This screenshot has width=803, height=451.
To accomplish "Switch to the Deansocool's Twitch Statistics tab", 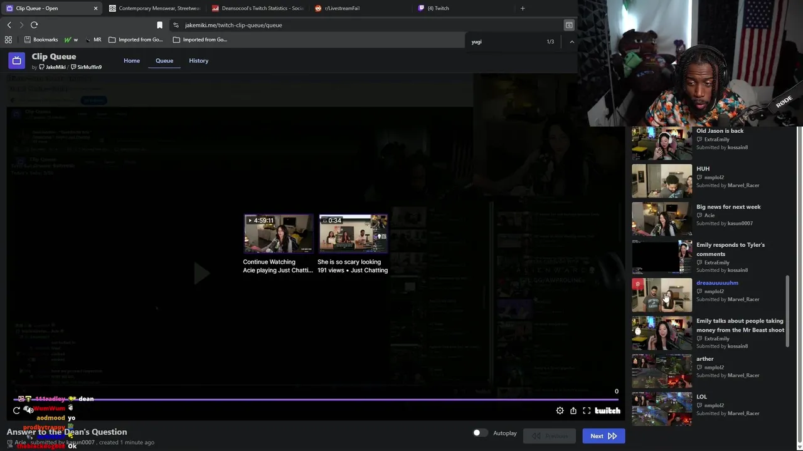I will click(x=257, y=8).
